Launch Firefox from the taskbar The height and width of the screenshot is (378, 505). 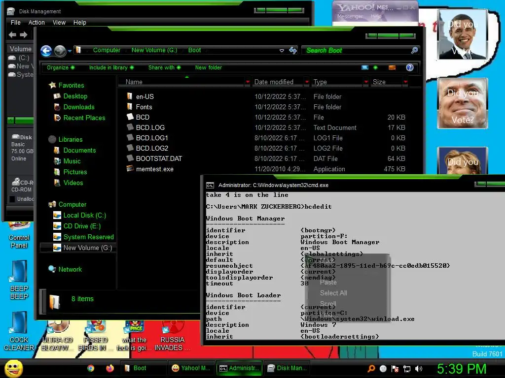click(110, 368)
